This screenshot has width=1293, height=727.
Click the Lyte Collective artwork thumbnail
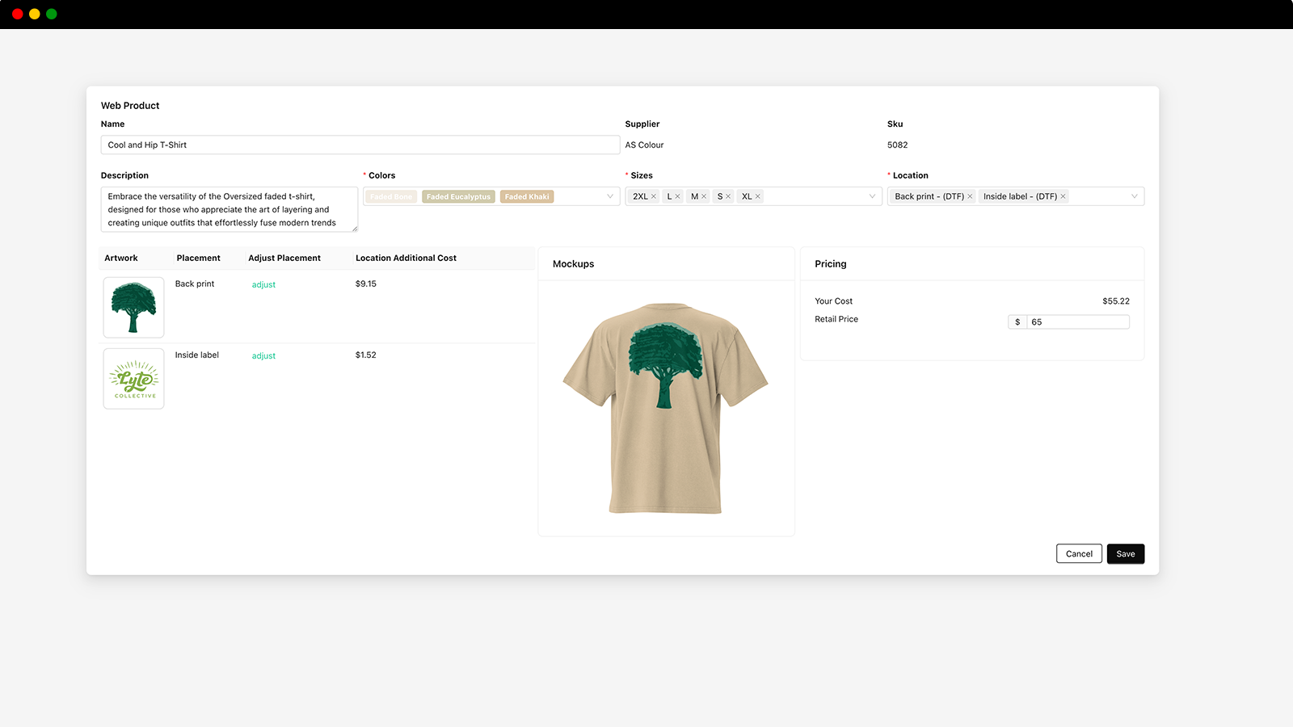(133, 378)
